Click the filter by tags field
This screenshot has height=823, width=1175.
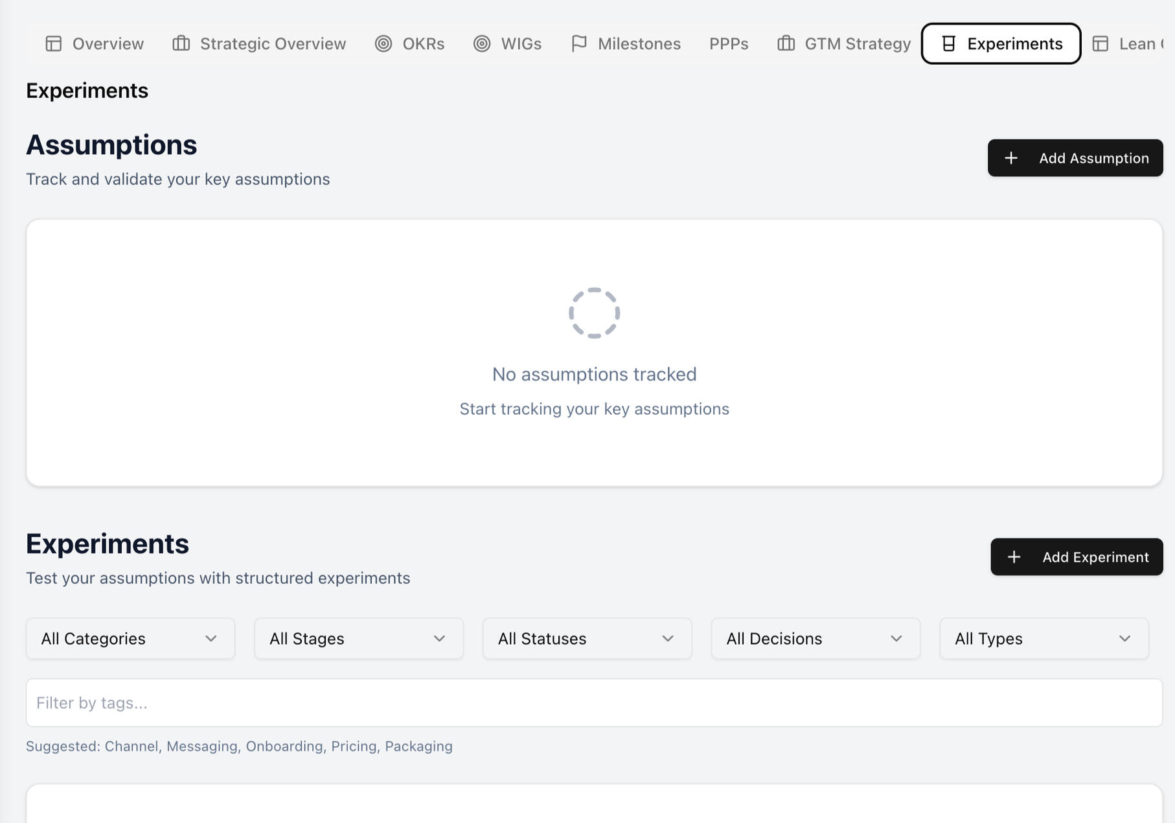(594, 702)
